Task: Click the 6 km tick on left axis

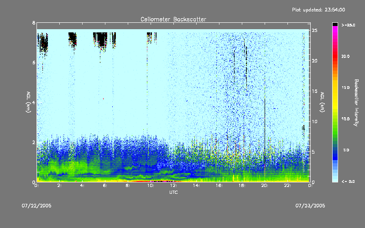Action: point(34,62)
